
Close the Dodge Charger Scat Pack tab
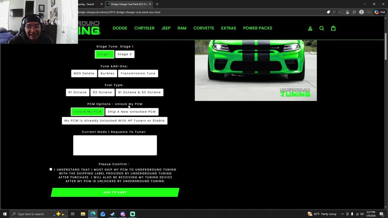click(x=150, y=4)
